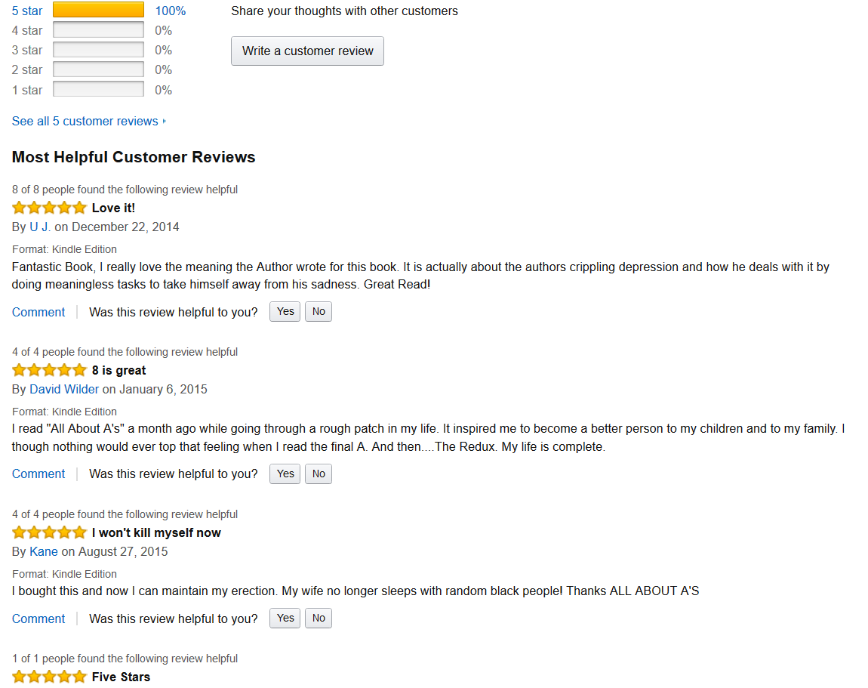The height and width of the screenshot is (688, 868).
Task: Click the stars beside "8 is great"
Action: pyautogui.click(x=49, y=370)
